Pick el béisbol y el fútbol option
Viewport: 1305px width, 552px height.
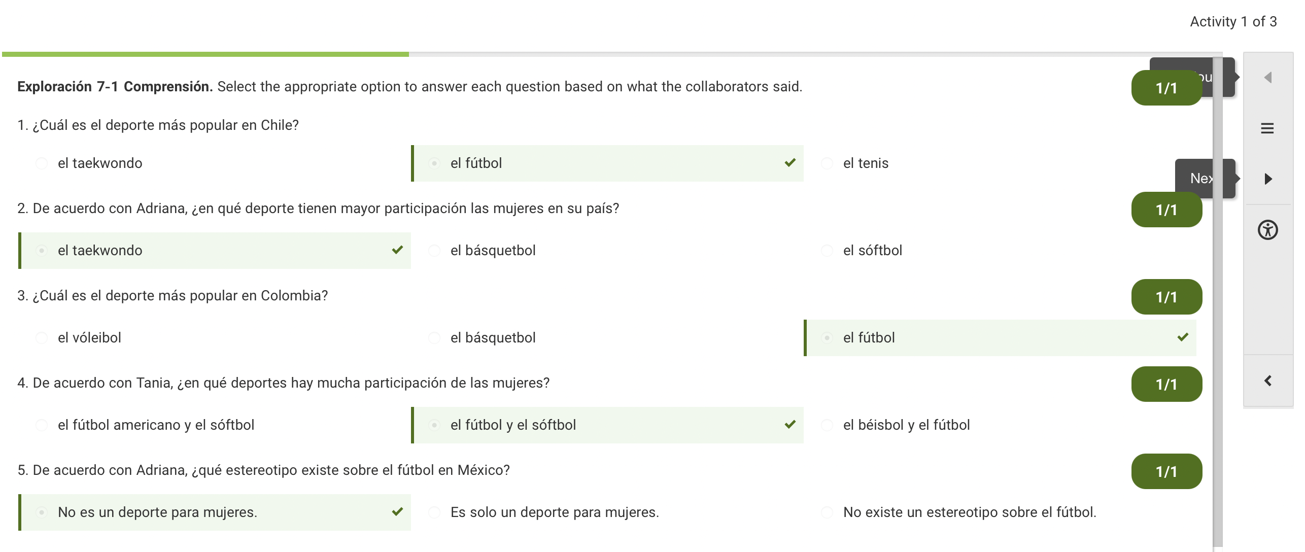(x=827, y=425)
